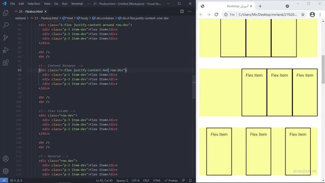This screenshot has width=325, height=183.
Task: Open the Extensions view
Action: tap(6, 63)
